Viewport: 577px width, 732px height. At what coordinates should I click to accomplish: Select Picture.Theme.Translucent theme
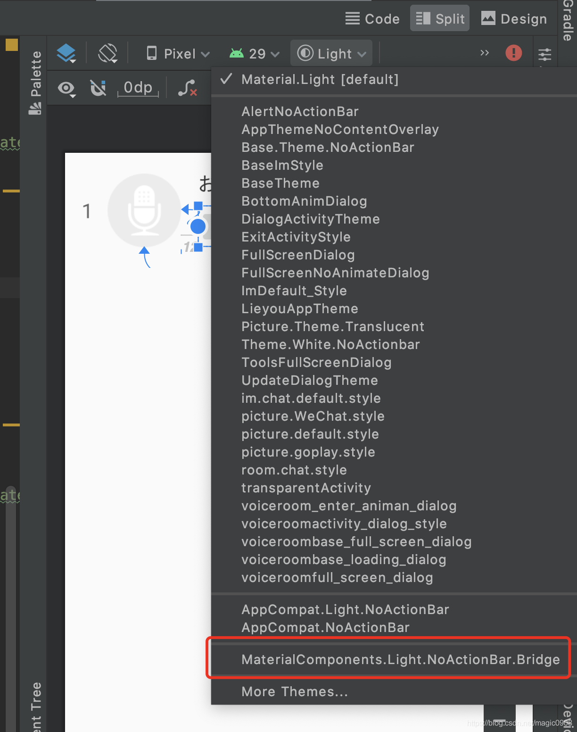pos(394,326)
